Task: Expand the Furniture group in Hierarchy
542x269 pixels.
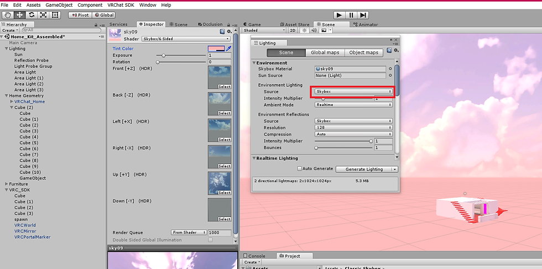Action: point(7,184)
